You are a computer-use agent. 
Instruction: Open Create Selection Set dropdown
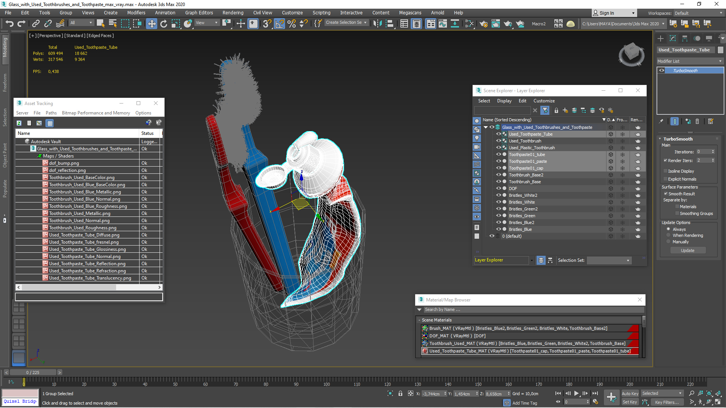[346, 23]
